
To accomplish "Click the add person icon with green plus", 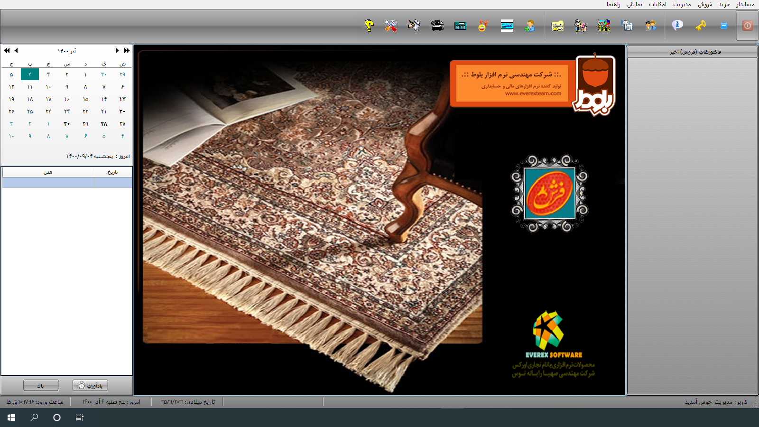I will tap(530, 26).
